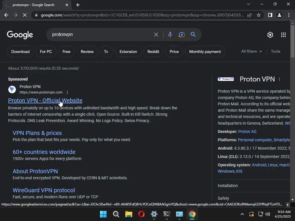
Task: Open VPN Plans & prices link
Action: point(37,133)
